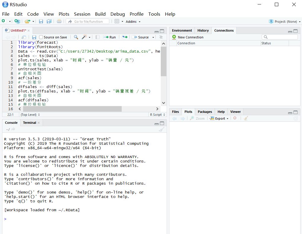This screenshot has width=302, height=234.
Task: Click the show document outline icon
Action: click(x=161, y=37)
